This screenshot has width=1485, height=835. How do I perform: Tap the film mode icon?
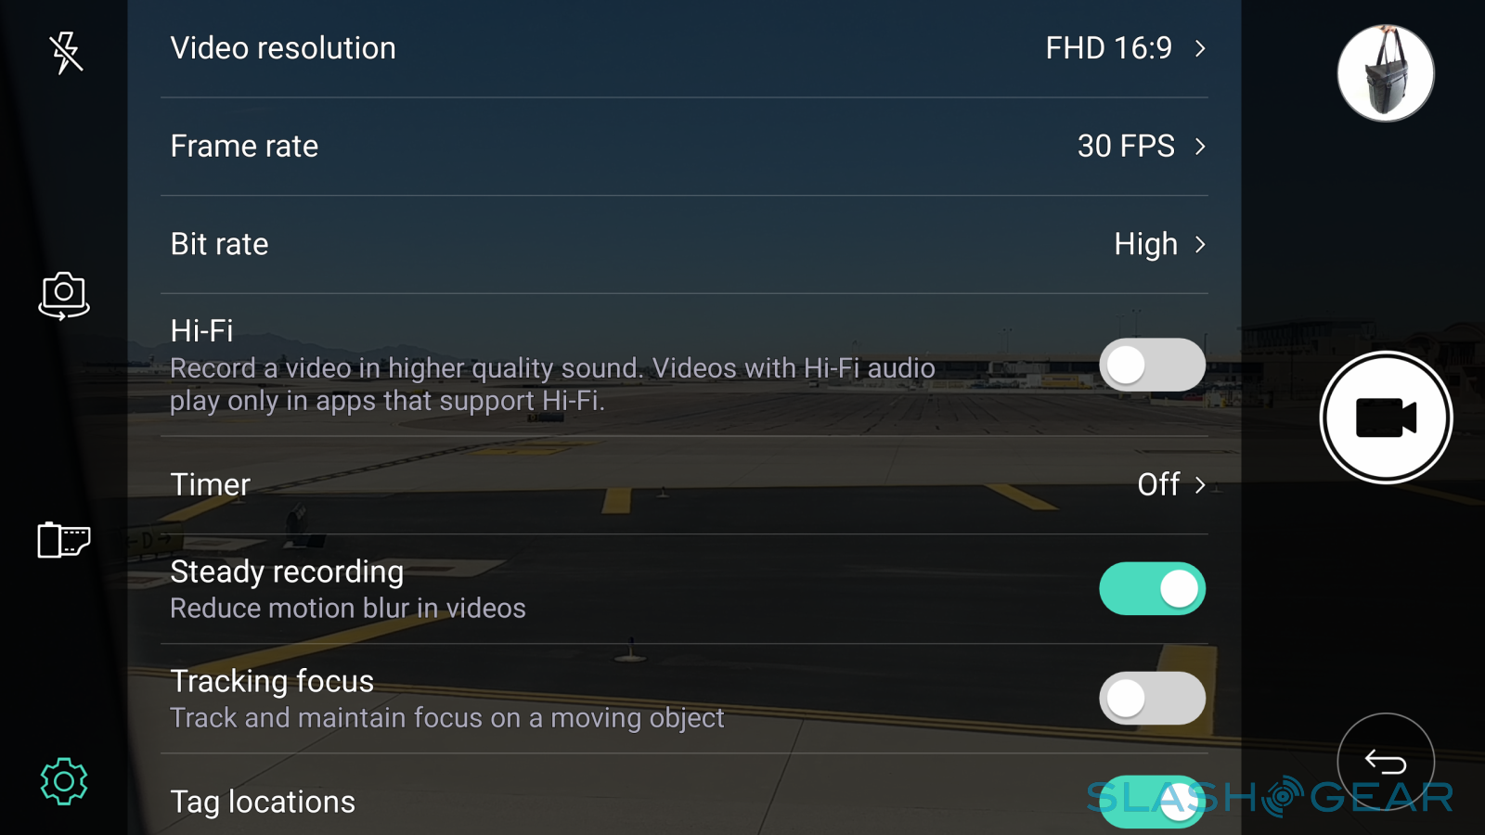(x=63, y=539)
